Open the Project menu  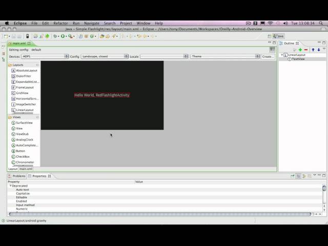(126, 23)
